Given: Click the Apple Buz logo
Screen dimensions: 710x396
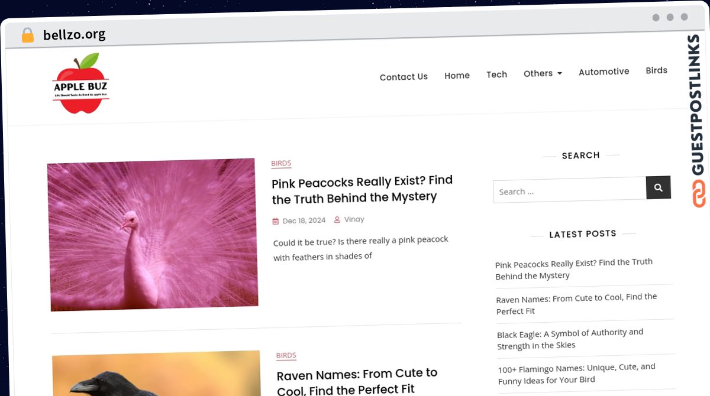Looking at the screenshot, I should 80,84.
